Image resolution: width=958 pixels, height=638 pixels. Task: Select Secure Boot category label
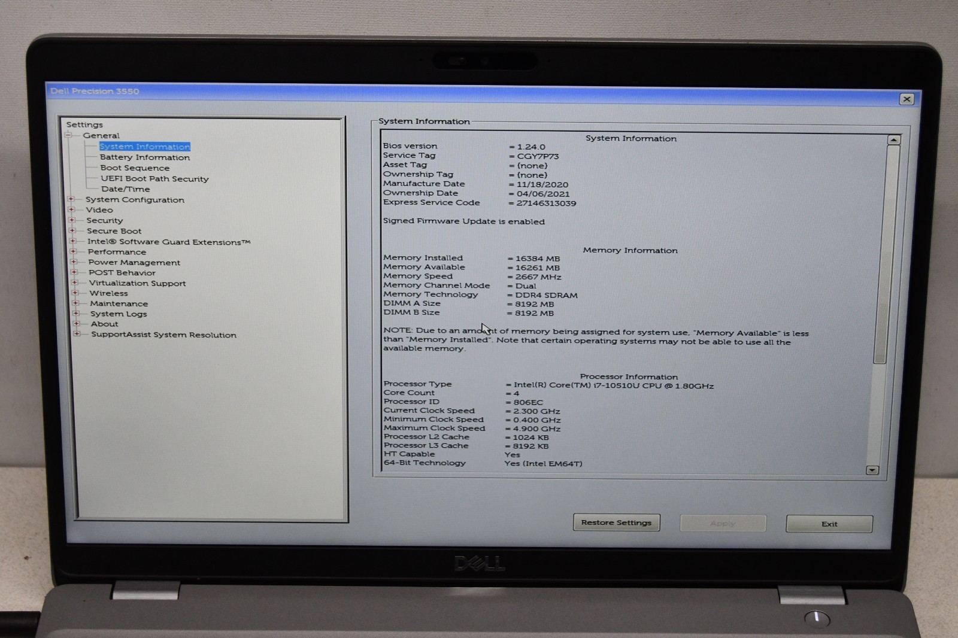pos(114,231)
